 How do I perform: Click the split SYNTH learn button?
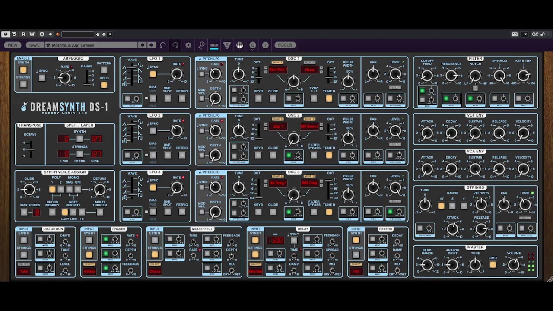point(79,139)
